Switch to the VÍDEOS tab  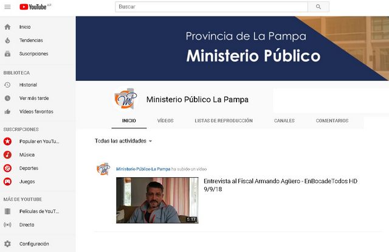165,121
